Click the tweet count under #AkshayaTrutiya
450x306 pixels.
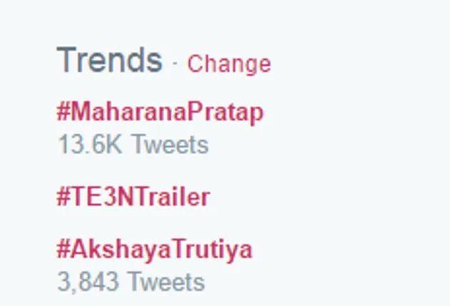[131, 282]
